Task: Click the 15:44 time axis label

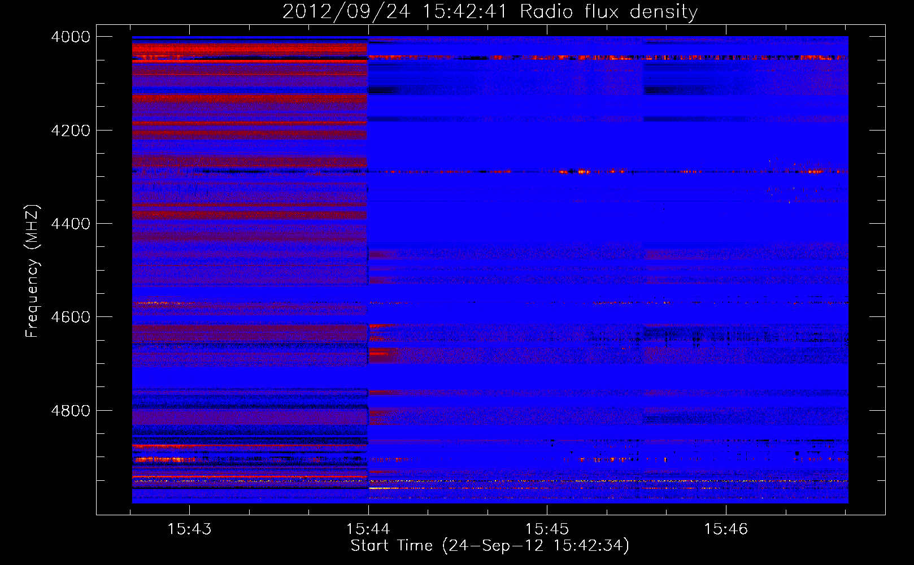Action: pyautogui.click(x=368, y=529)
